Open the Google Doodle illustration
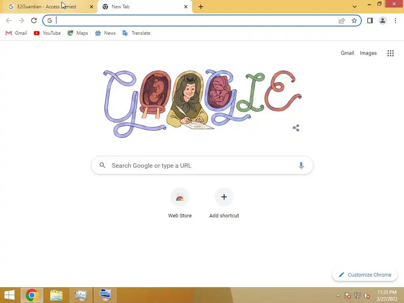The image size is (404, 303). 202,104
